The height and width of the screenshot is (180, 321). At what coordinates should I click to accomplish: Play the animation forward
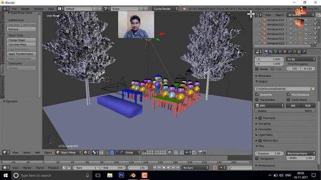coord(169,168)
